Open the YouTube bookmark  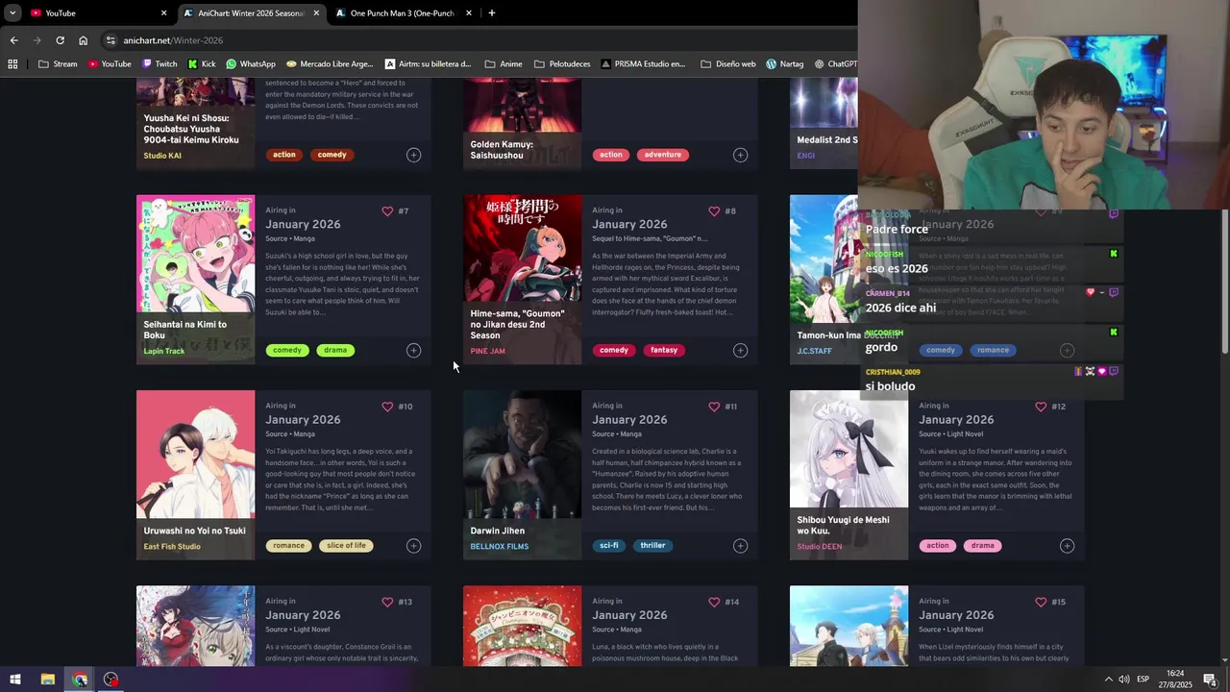point(109,64)
